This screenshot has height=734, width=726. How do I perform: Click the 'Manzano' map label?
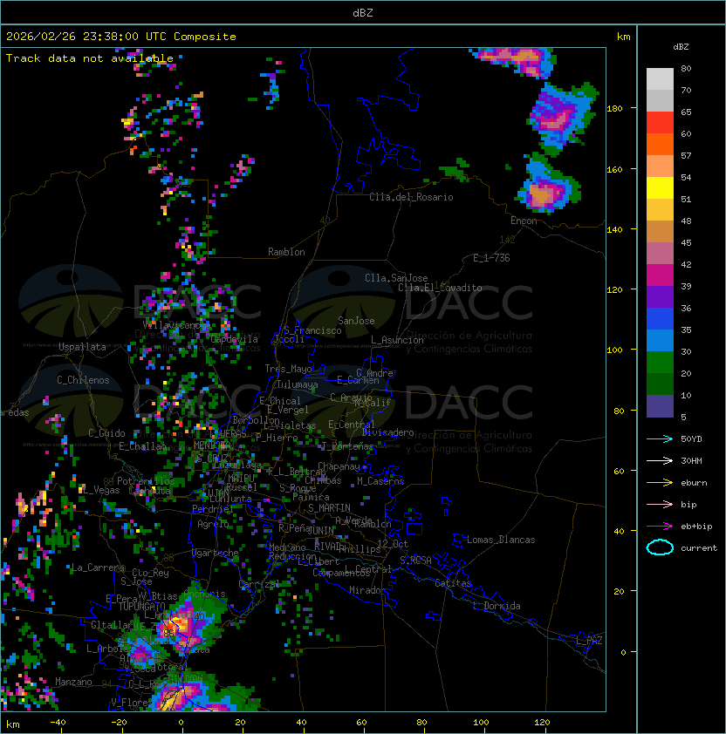[73, 682]
